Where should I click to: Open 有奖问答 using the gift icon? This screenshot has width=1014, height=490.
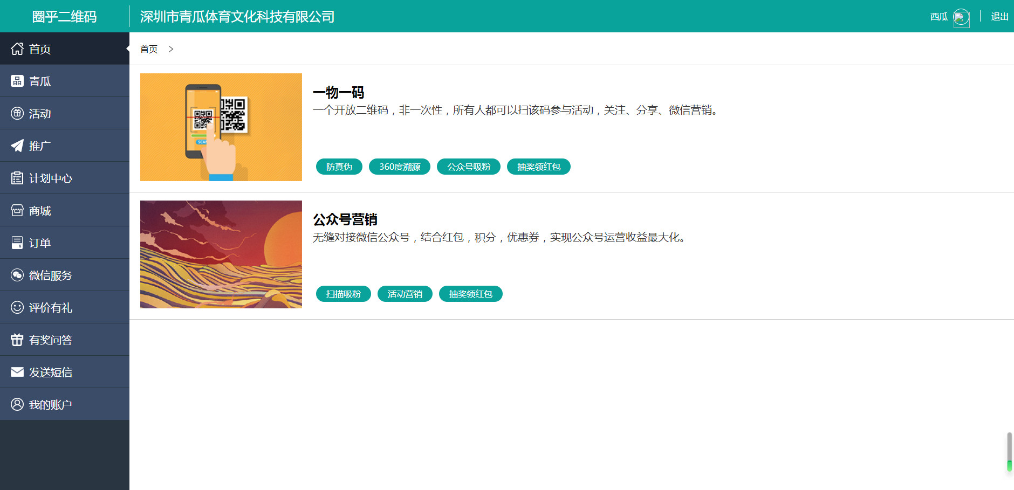[x=17, y=340]
